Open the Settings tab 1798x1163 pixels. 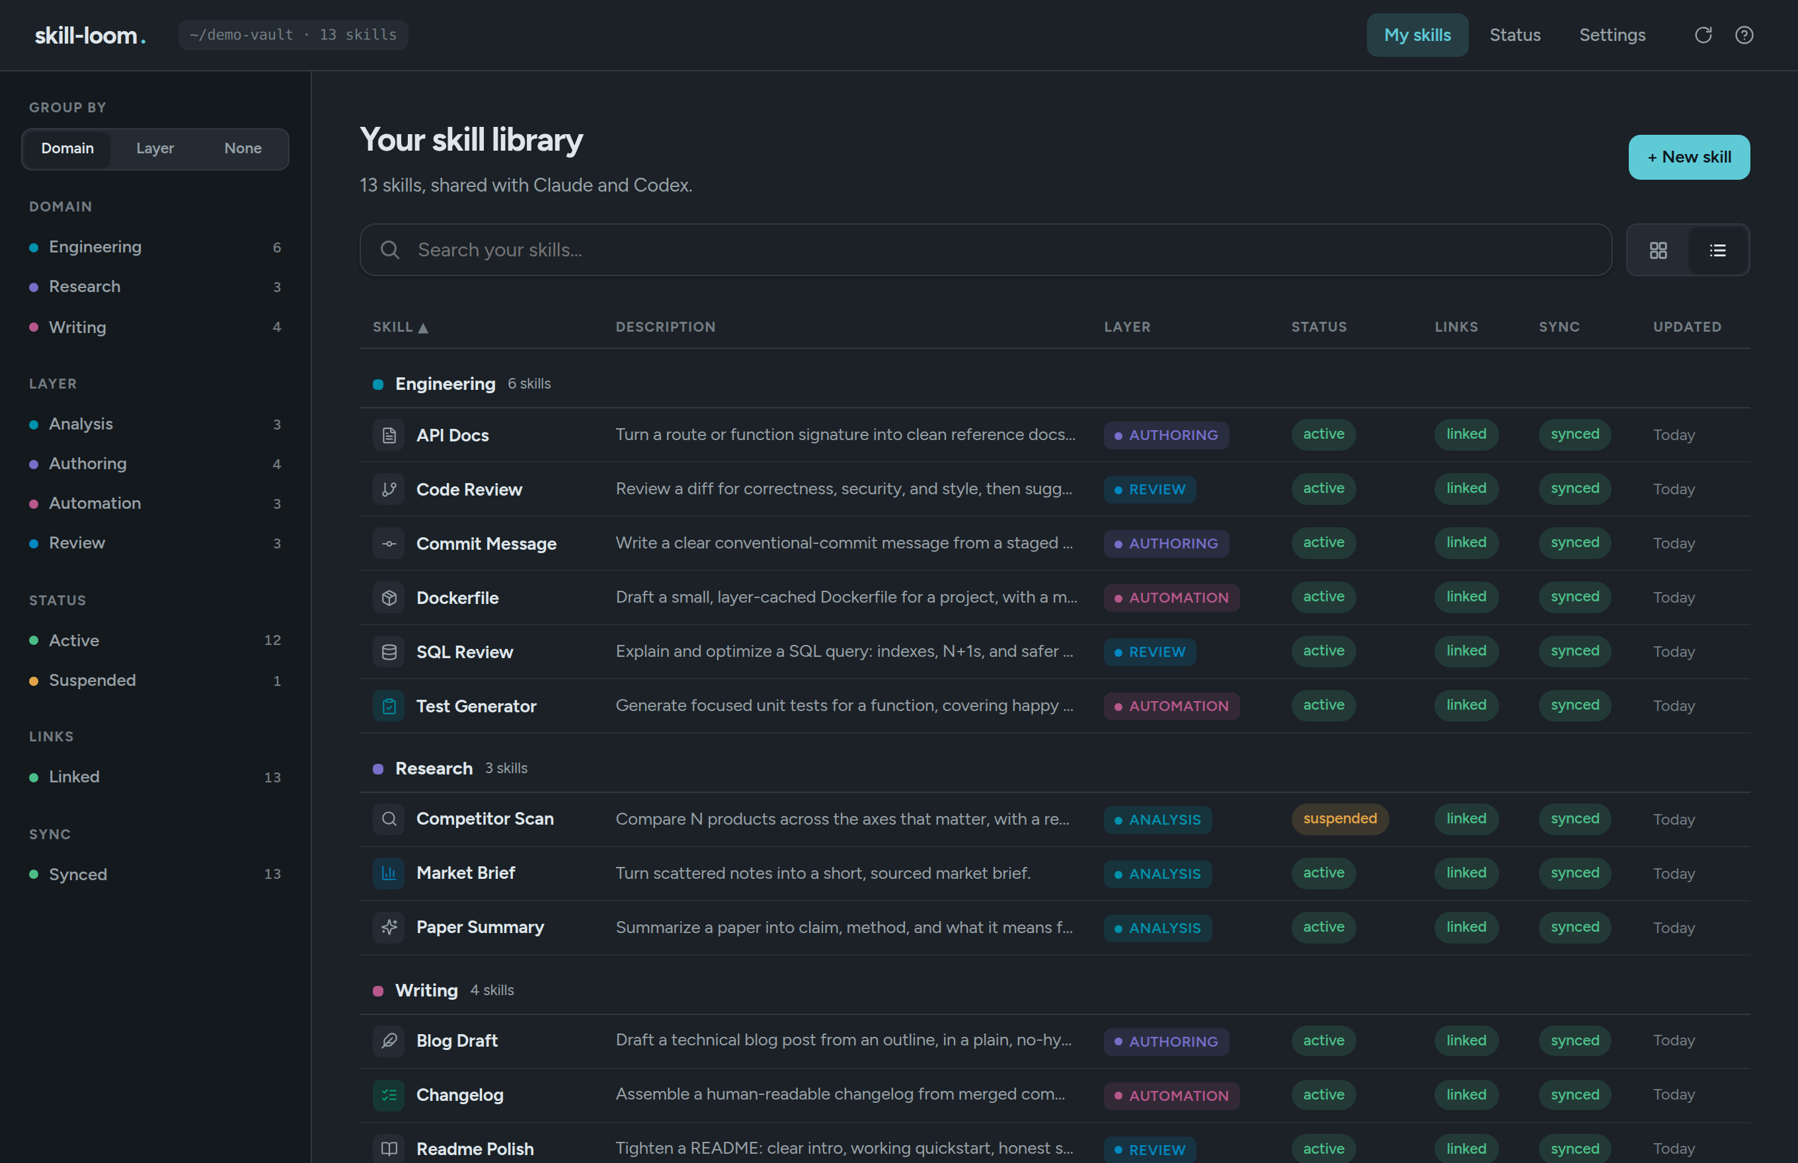pos(1612,35)
